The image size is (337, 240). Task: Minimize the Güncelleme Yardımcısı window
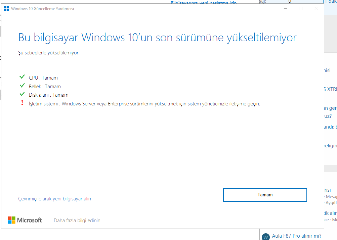[286, 9]
